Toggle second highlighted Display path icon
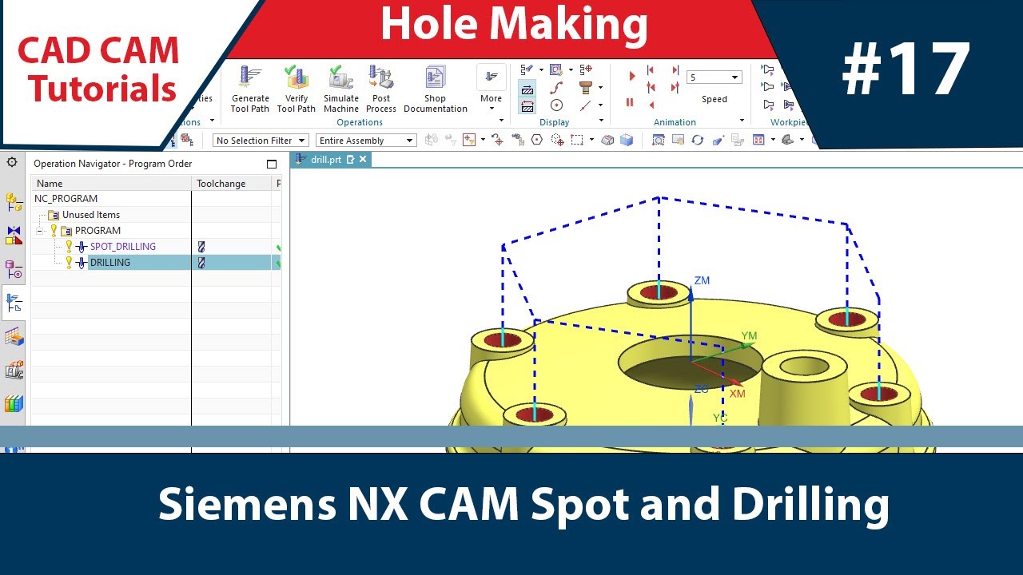1023x575 pixels. [527, 105]
